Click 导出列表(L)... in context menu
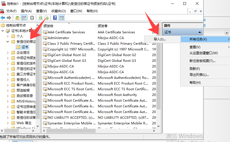 pos(199,75)
